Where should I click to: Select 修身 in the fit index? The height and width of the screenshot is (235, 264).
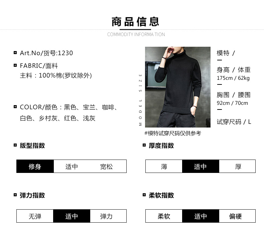[x=35, y=166]
